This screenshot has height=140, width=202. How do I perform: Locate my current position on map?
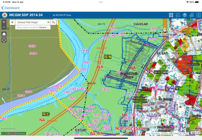(4, 40)
